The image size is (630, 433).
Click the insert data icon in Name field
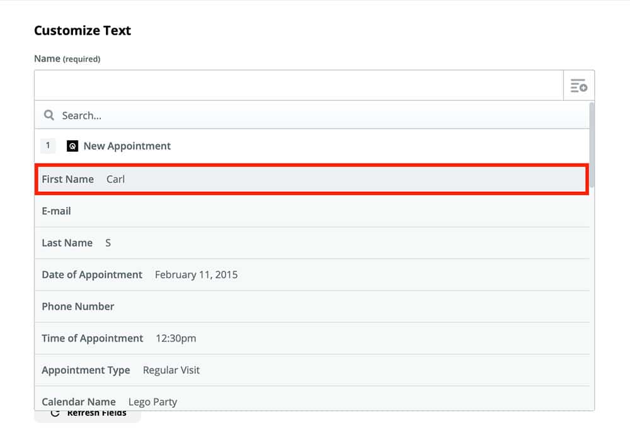[x=578, y=86]
